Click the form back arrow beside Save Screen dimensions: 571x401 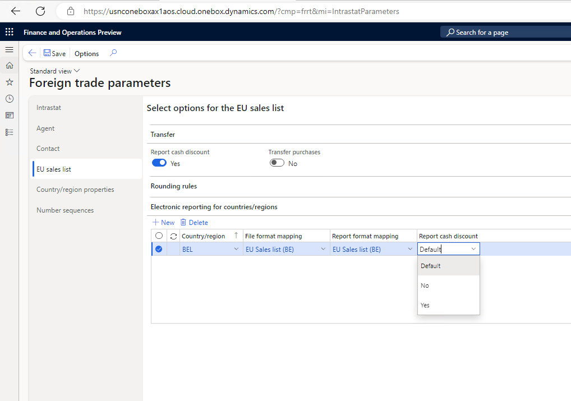[32, 53]
